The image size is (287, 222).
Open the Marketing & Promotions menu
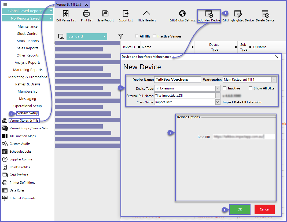pos(28,77)
